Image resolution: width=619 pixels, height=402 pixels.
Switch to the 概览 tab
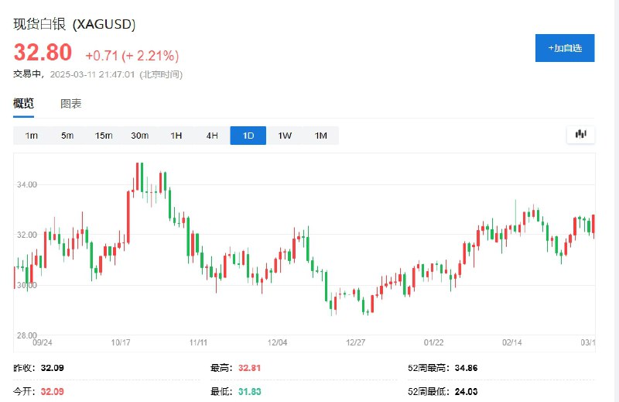point(24,104)
